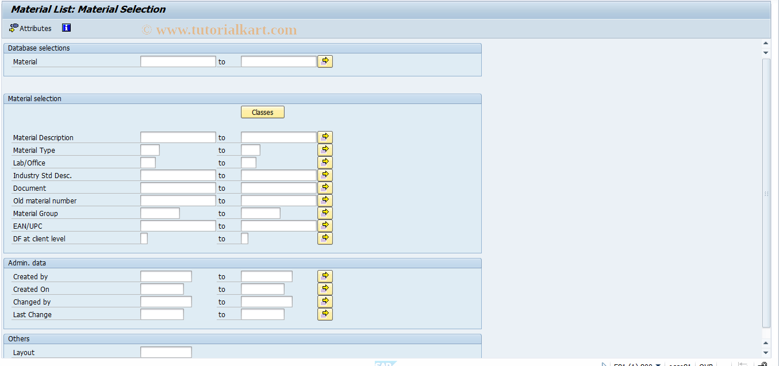Click the Classes button
The image size is (779, 366).
[262, 112]
